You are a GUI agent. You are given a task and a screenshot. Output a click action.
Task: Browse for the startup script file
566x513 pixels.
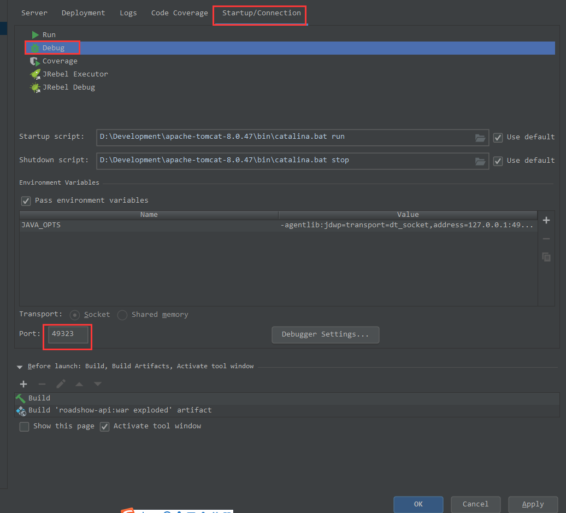coord(480,138)
